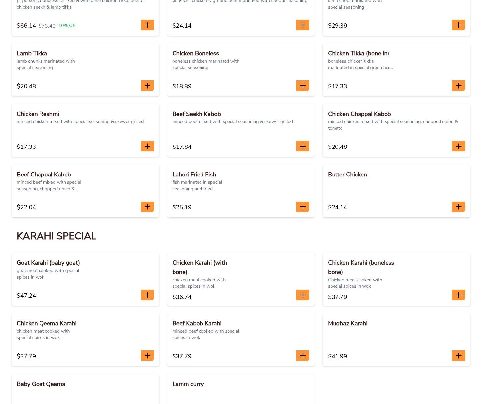482x404 pixels.
Task: Add Beef Chappal Kabob to the order
Action: (x=147, y=207)
